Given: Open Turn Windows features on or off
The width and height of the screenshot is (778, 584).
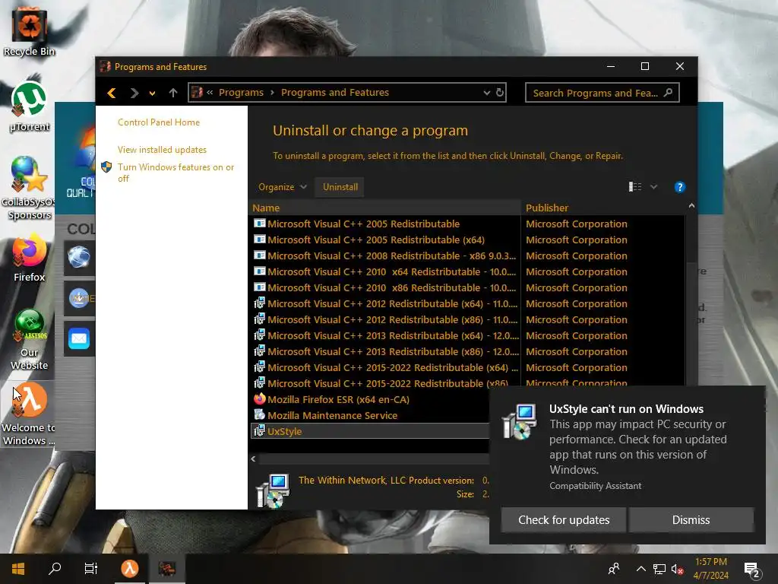Looking at the screenshot, I should [176, 173].
